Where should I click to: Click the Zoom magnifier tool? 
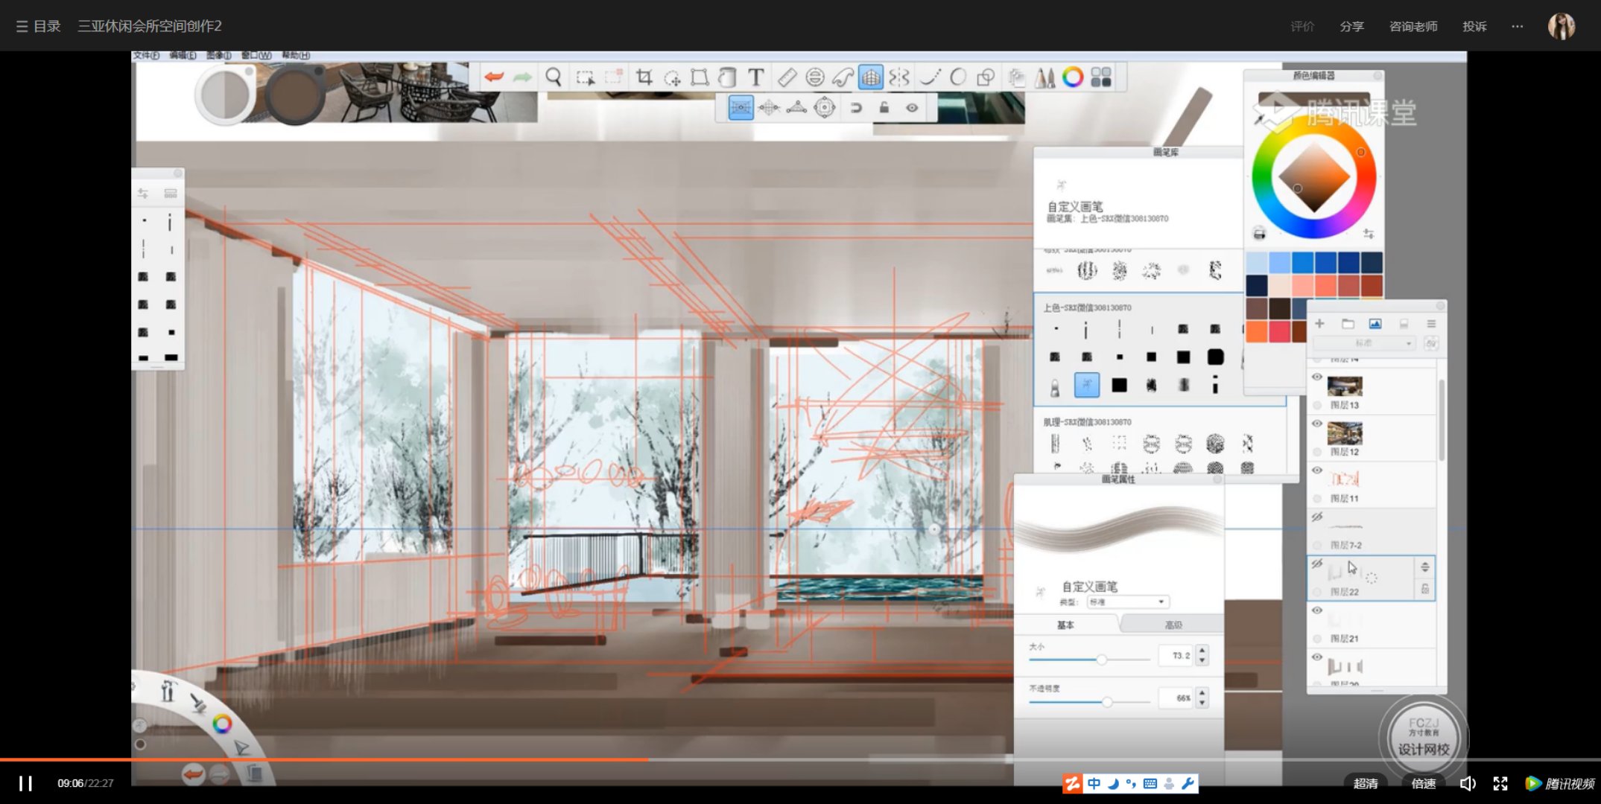point(553,77)
